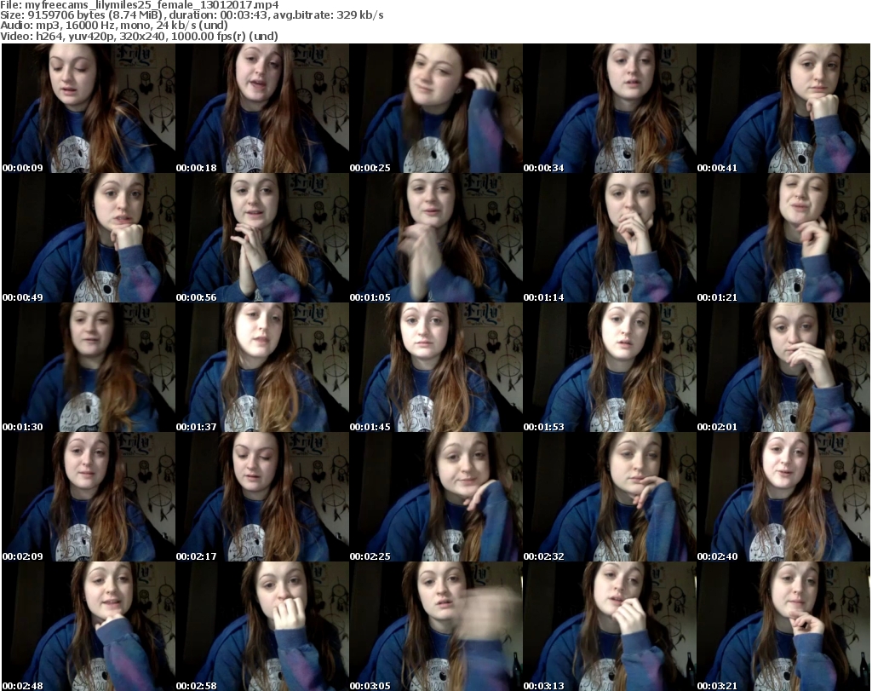Screen dimensions: 872x691
Task: Select the thumbnail stamped 00:00:18
Action: (262, 108)
